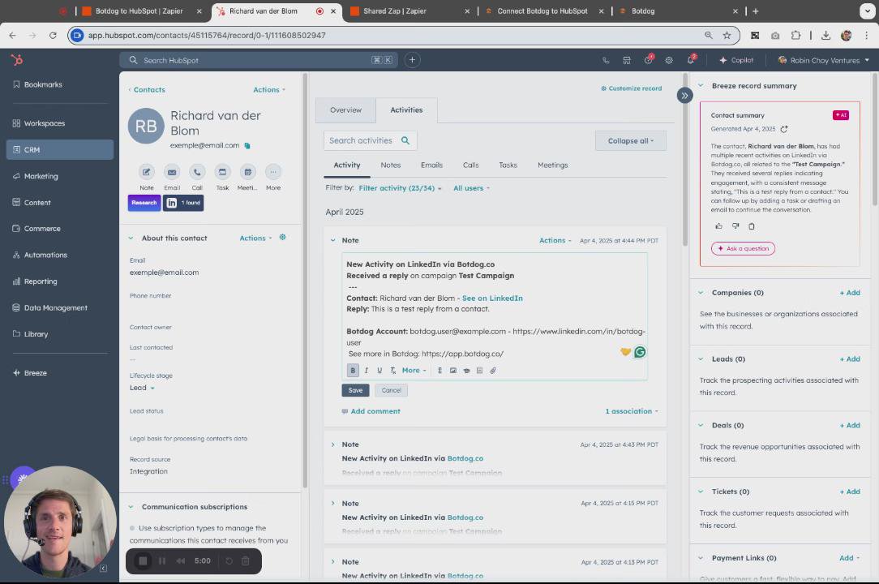Open the contact Actions dropdown next to Contacts
The width and height of the screenshot is (879, 584).
[269, 90]
